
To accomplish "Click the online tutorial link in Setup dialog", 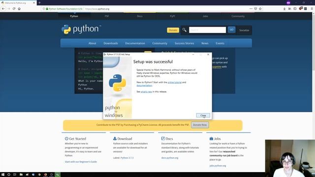I will click(x=175, y=82).
